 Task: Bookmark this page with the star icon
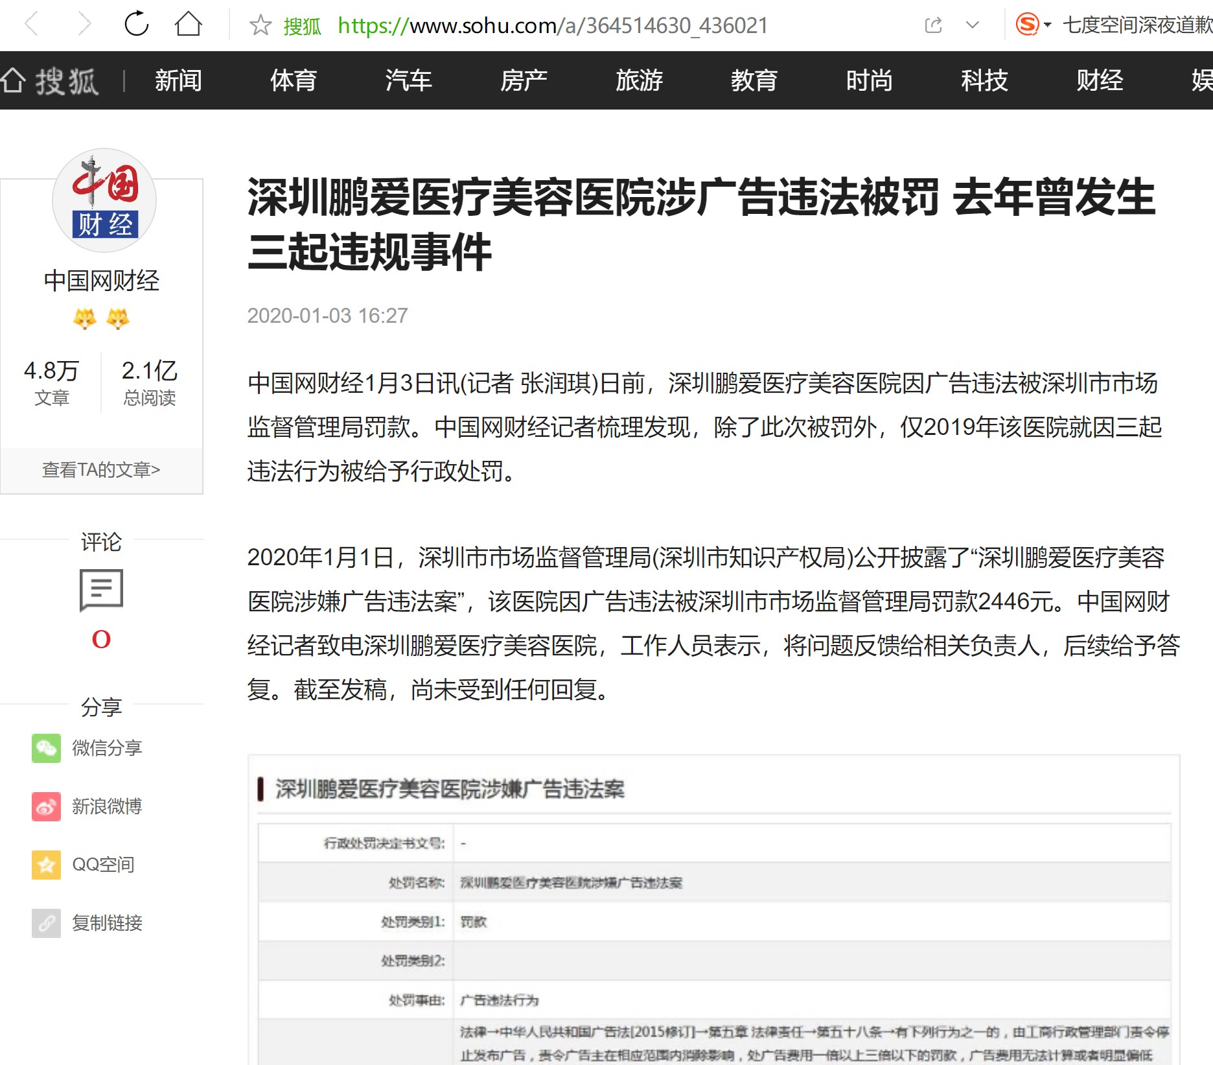pos(260,25)
